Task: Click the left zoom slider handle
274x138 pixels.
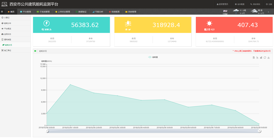Action: click(x=47, y=131)
